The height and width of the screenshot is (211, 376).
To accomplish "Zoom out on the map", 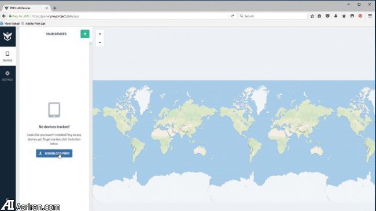I will (x=100, y=42).
